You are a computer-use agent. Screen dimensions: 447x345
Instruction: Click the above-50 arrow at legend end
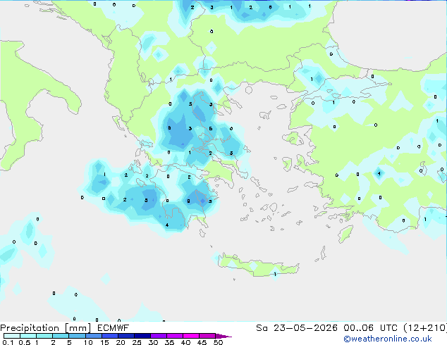pos(223,336)
